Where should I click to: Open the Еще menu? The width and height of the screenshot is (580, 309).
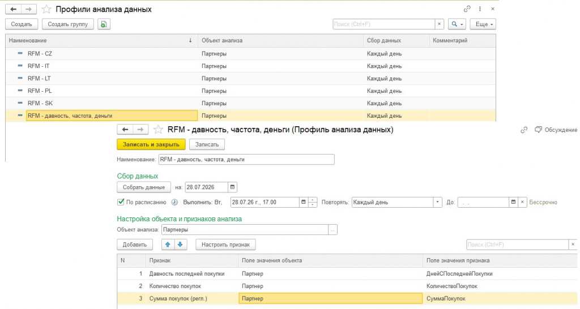pyautogui.click(x=483, y=24)
